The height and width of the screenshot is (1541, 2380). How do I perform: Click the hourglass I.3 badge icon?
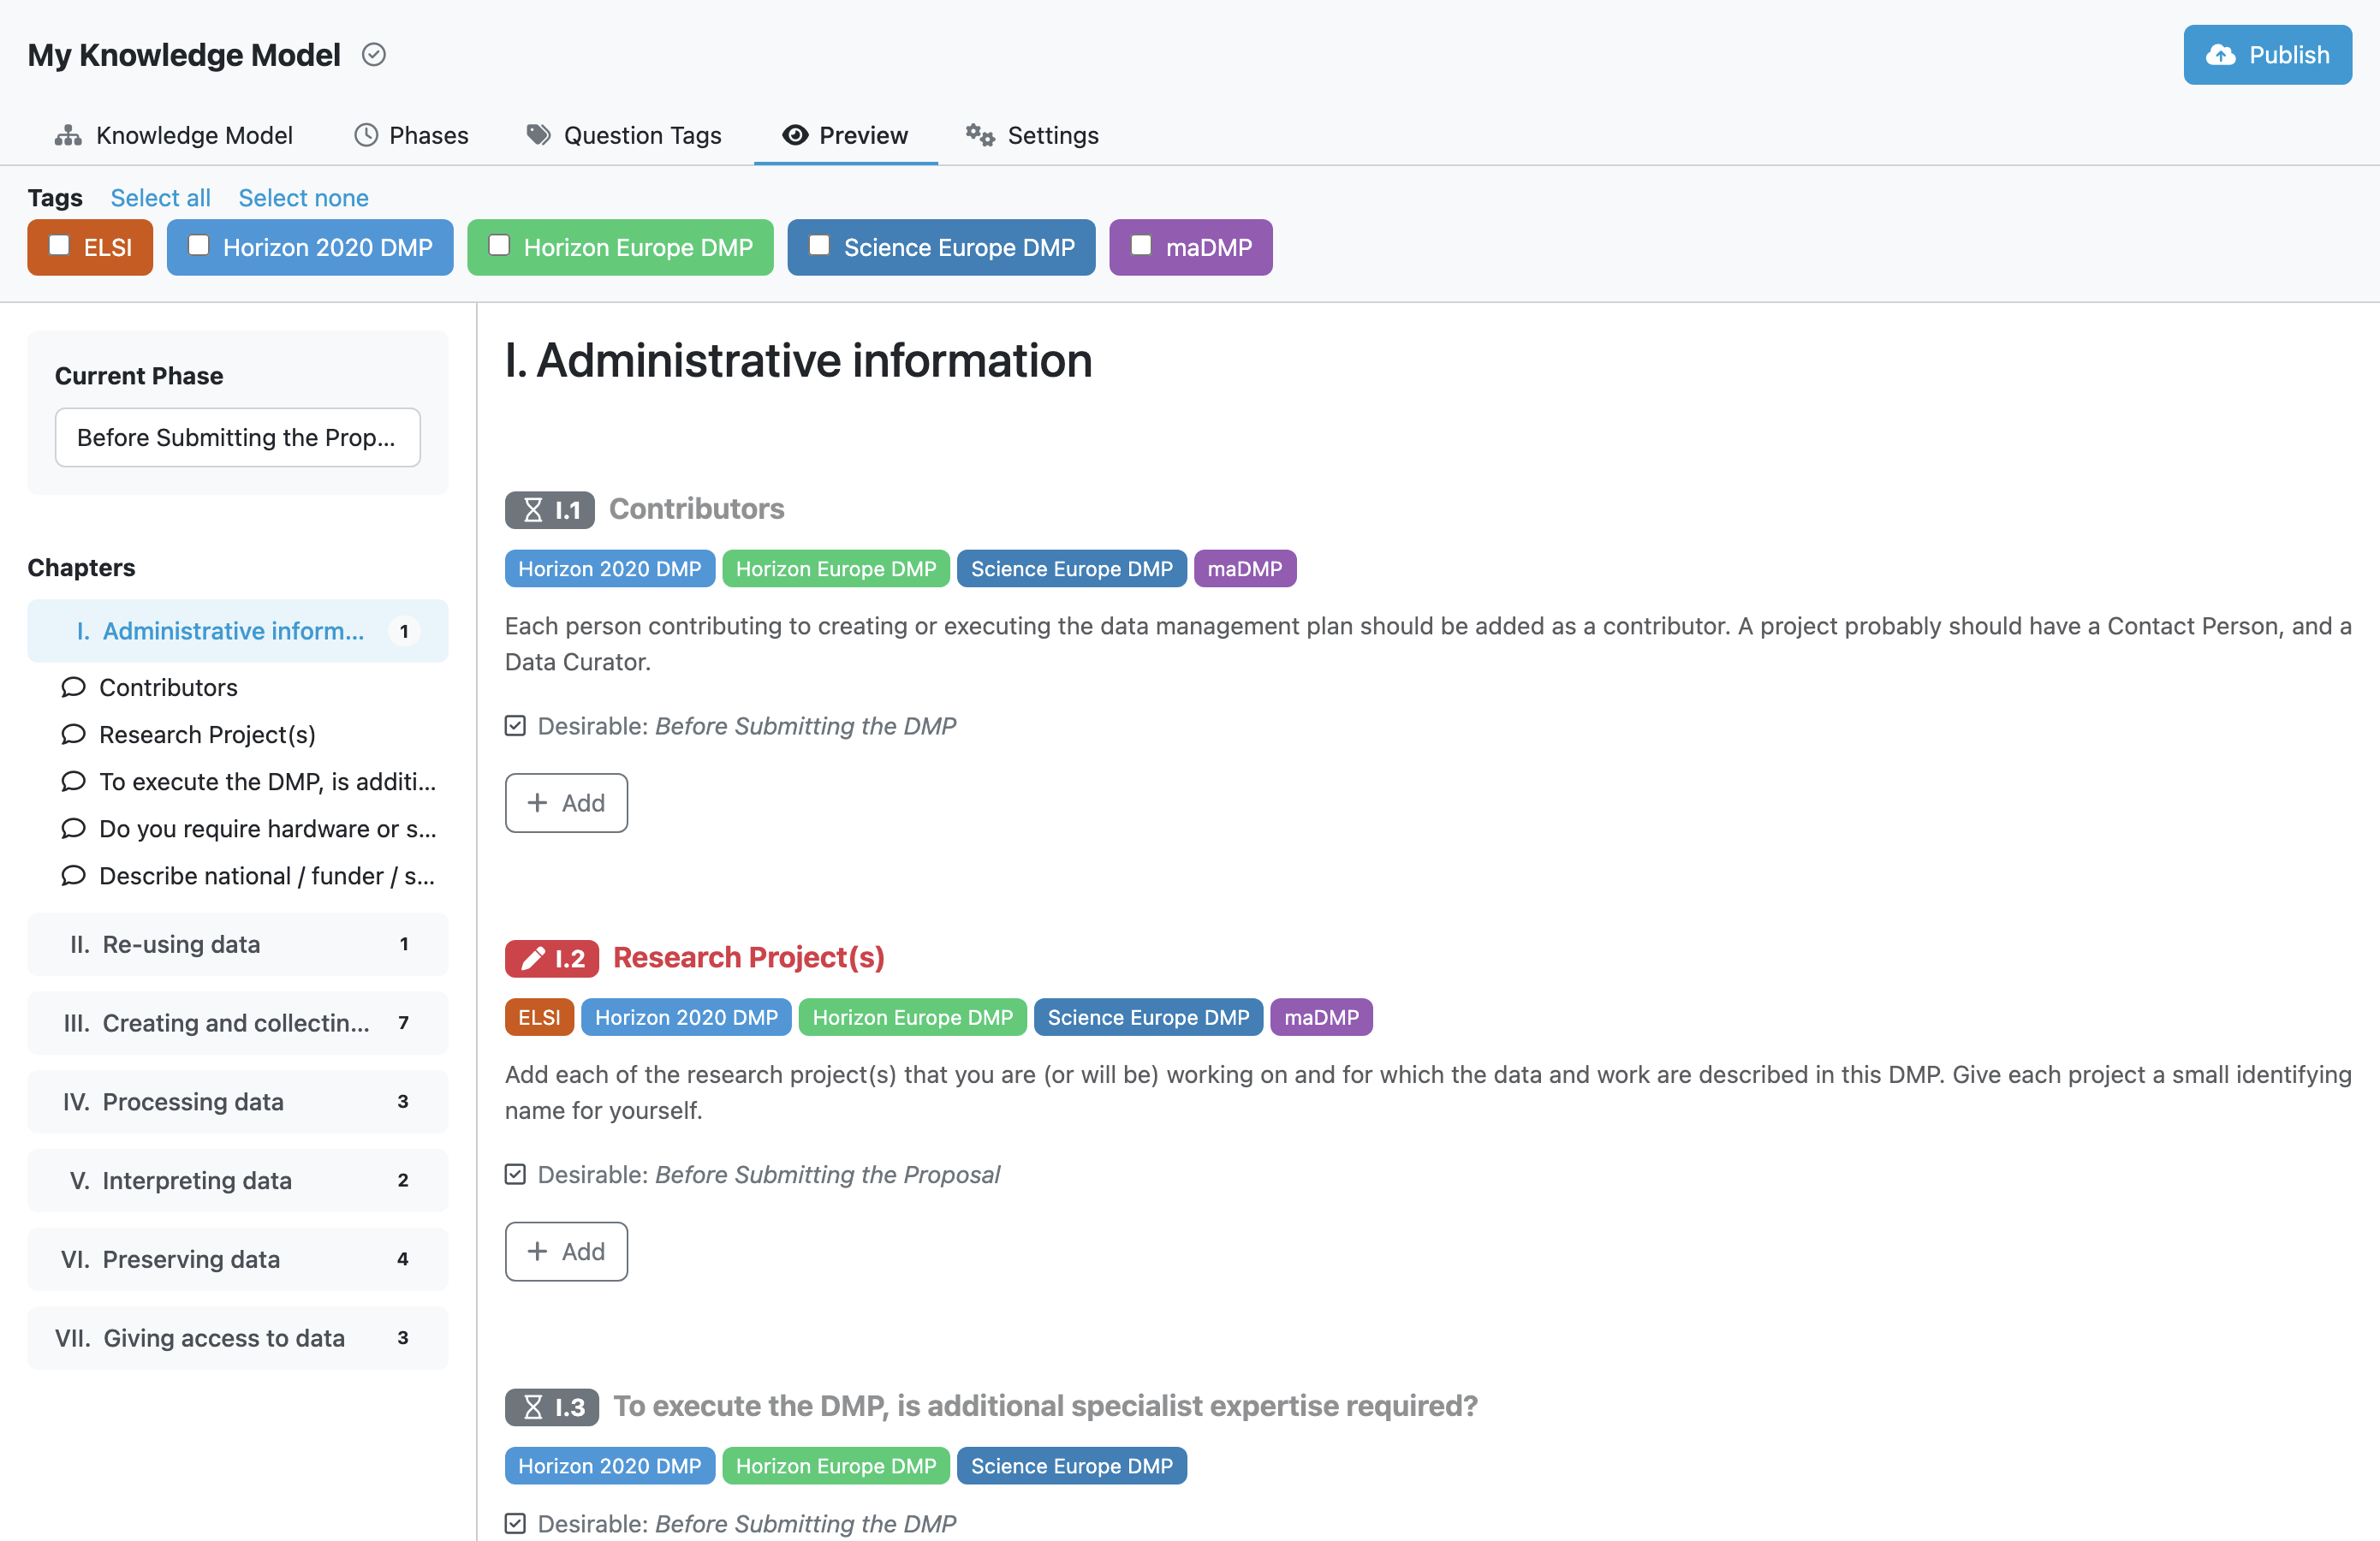[x=533, y=1406]
